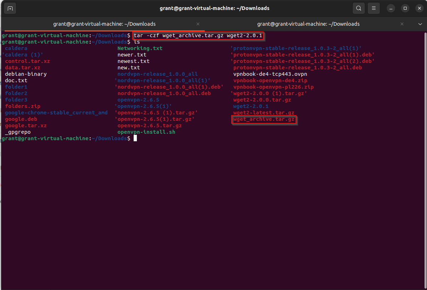Click the vpnbook-de4-tcp443.ovpn filename
427x290 pixels.
(270, 74)
